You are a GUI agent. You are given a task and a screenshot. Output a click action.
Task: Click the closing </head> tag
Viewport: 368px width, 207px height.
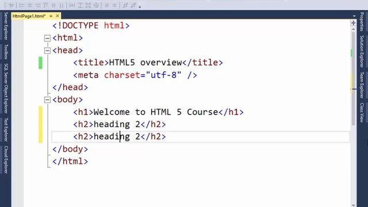click(x=70, y=87)
